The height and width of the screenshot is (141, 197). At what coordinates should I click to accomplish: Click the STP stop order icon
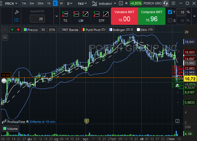pyautogui.click(x=101, y=14)
